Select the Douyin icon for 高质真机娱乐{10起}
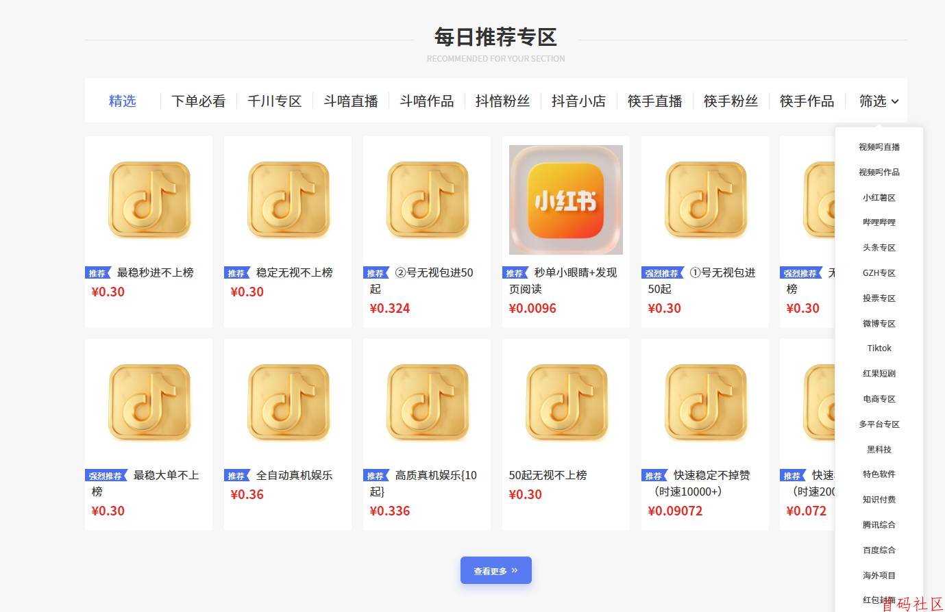Viewport: 945px width, 612px height. click(x=426, y=402)
